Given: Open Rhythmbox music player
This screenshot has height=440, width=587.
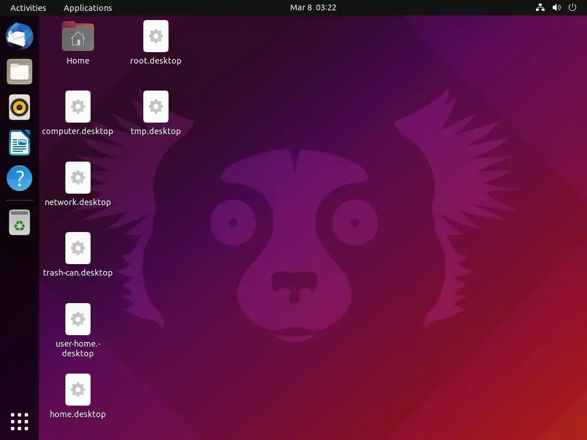Looking at the screenshot, I should click(x=19, y=107).
